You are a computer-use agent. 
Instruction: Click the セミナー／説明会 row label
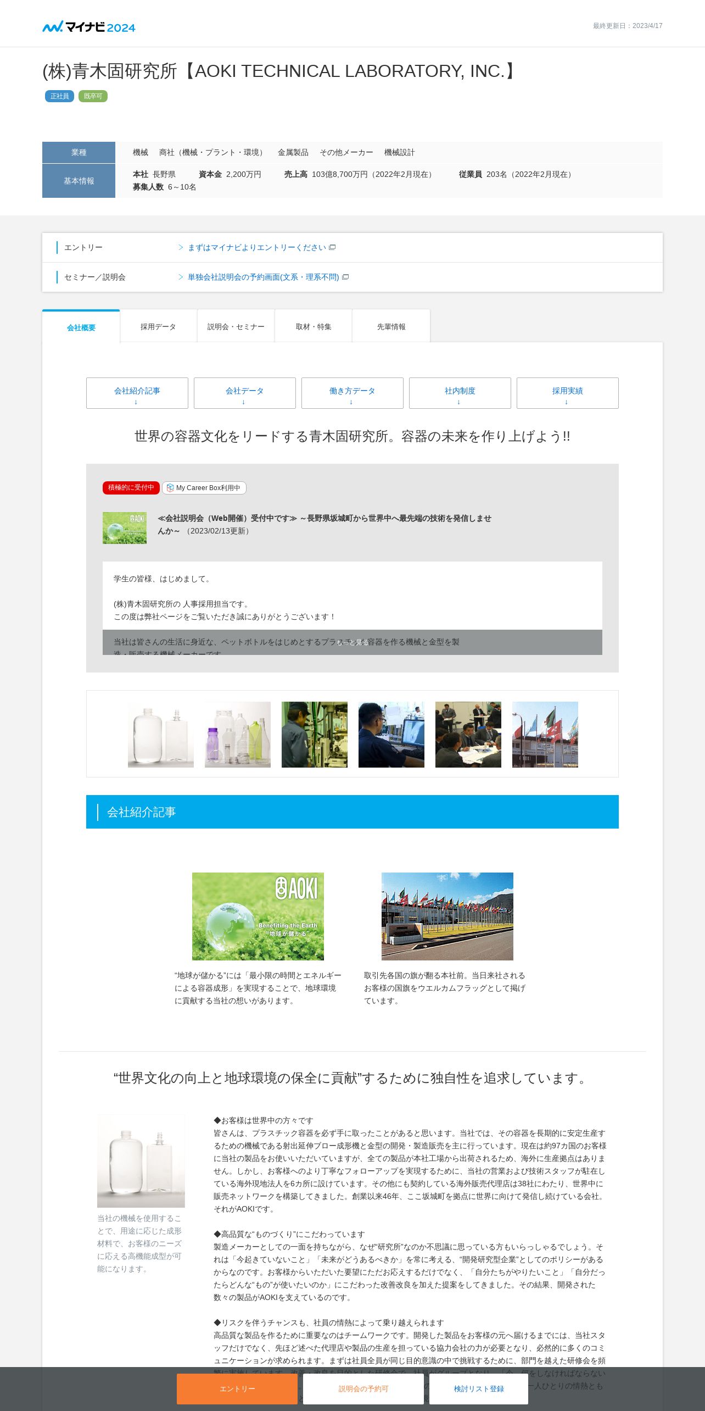tap(95, 277)
